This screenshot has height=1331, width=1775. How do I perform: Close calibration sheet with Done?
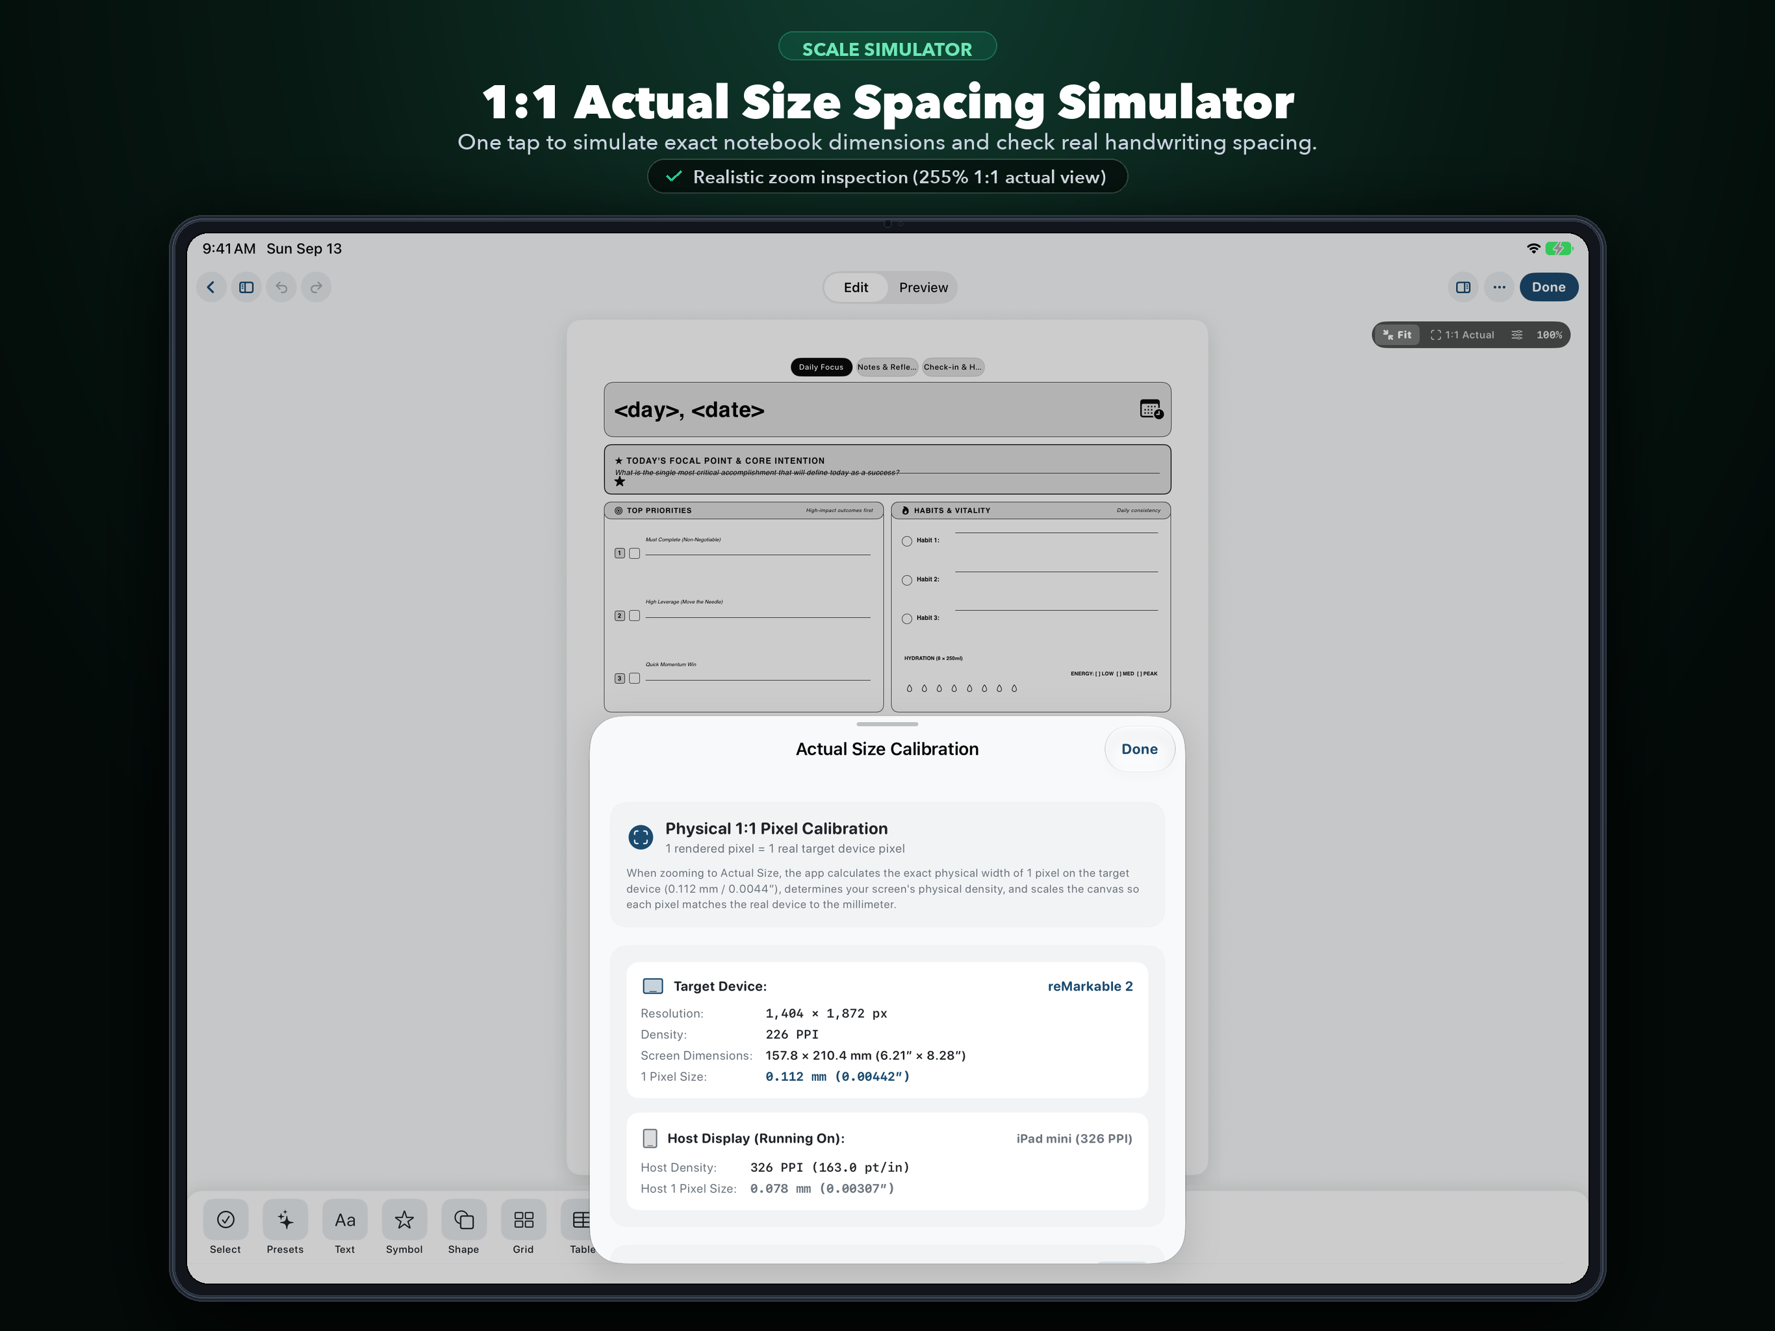click(1139, 749)
